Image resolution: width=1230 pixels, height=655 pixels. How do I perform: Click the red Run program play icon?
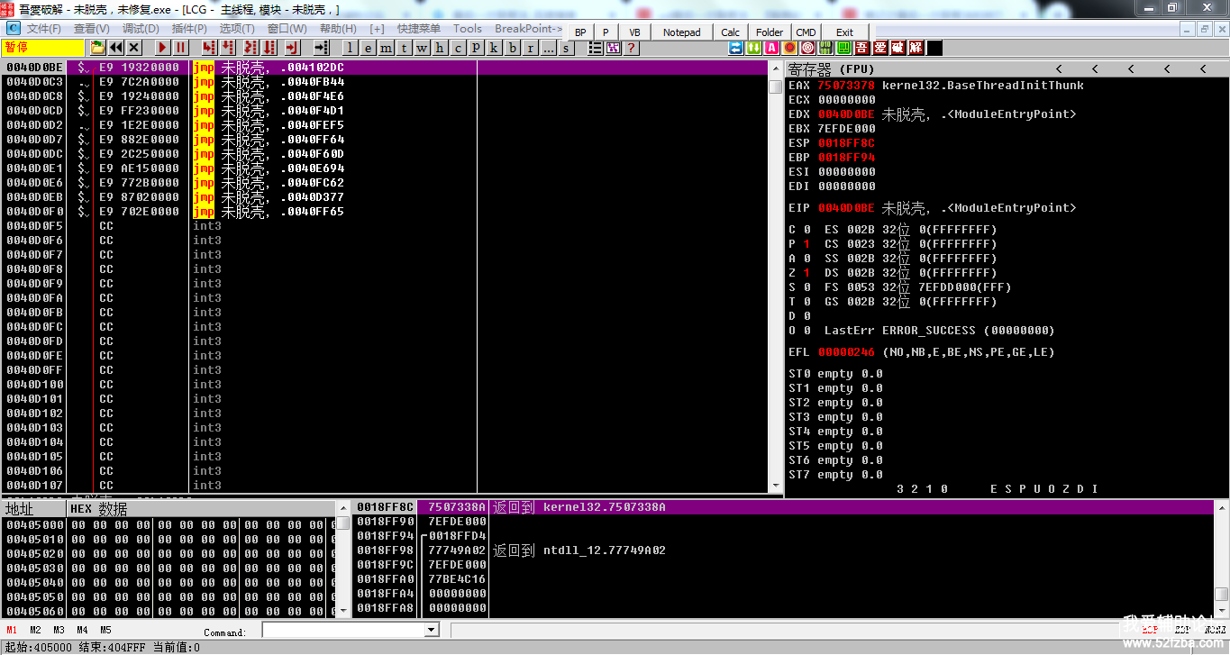(162, 48)
